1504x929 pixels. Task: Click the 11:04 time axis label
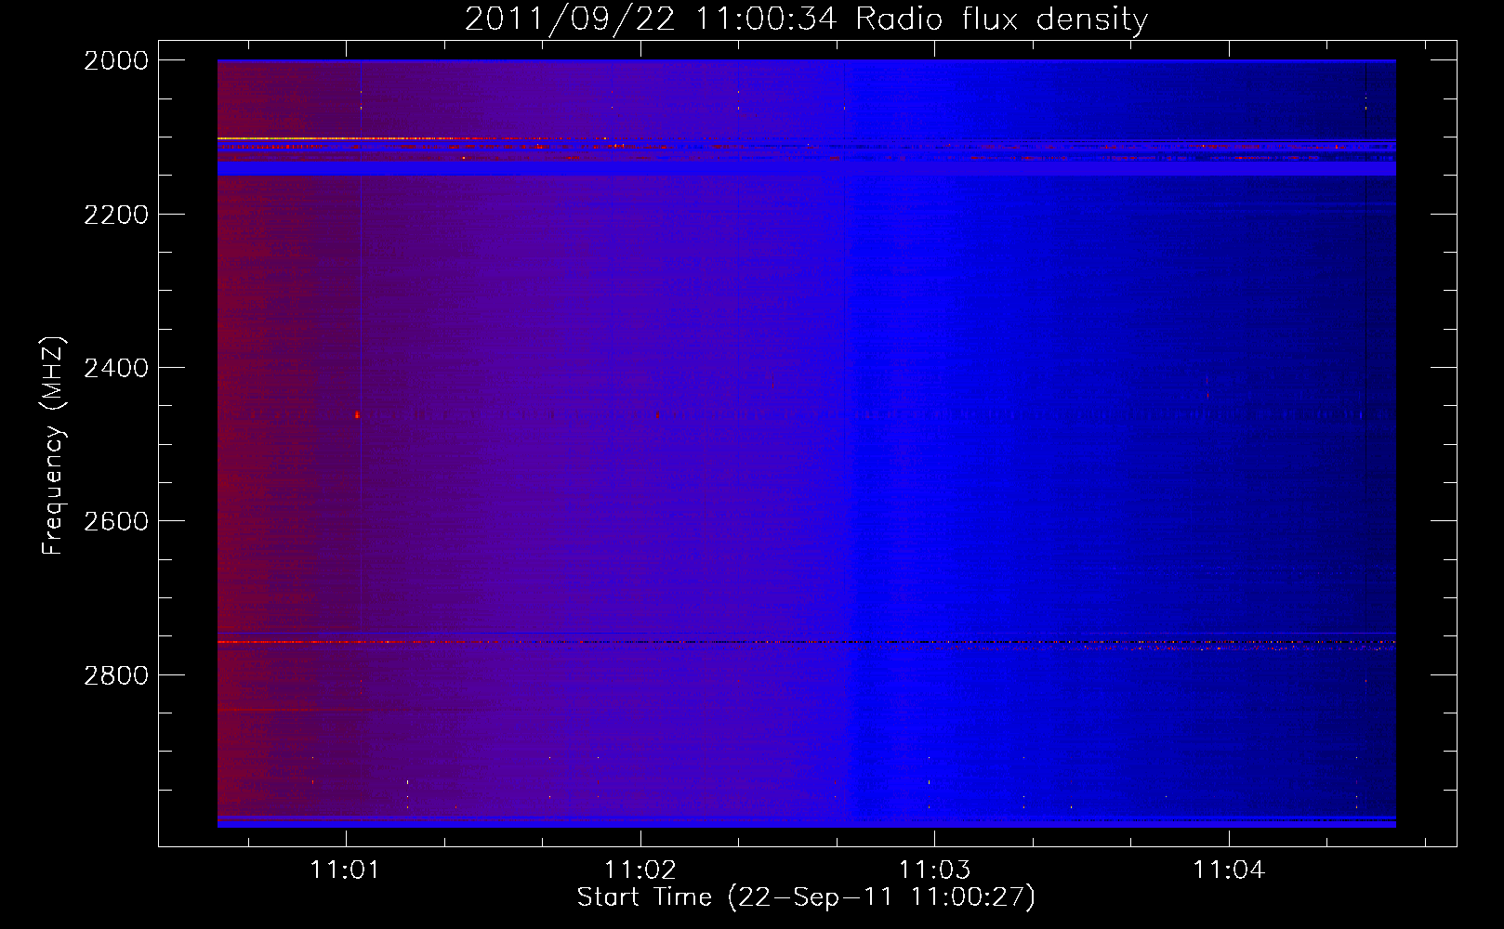click(x=1229, y=870)
